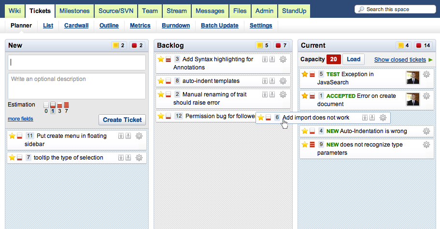Open the StandUp tab
440x229 pixels.
[294, 11]
